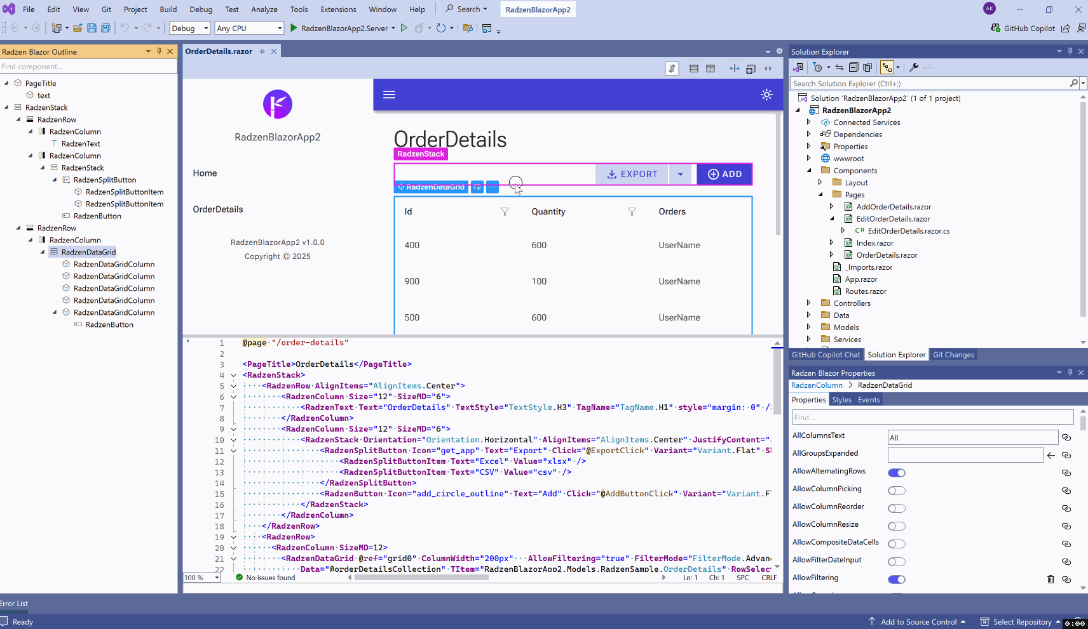Viewport: 1088px width, 629px height.
Task: Open the Any CPU platform dropdown
Action: pos(249,28)
